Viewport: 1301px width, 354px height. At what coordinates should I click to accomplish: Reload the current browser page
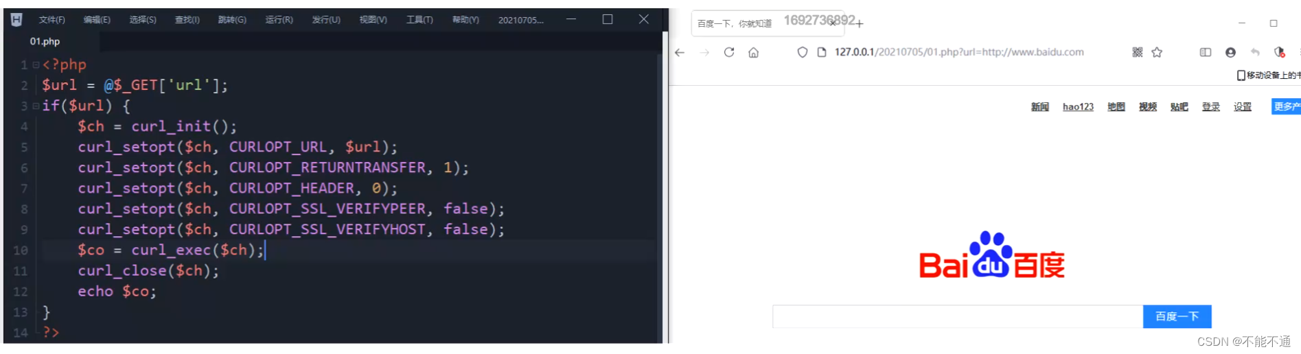[x=729, y=52]
